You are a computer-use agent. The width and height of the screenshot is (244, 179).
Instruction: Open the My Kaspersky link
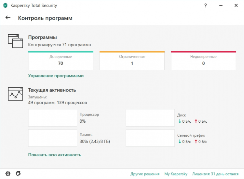point(176,174)
